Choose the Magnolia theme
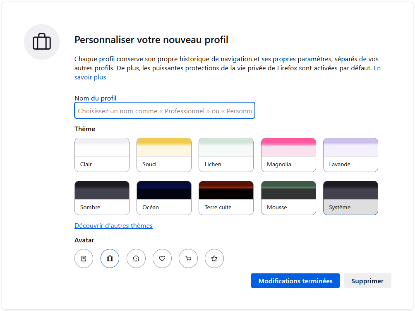The image size is (415, 311). click(288, 155)
